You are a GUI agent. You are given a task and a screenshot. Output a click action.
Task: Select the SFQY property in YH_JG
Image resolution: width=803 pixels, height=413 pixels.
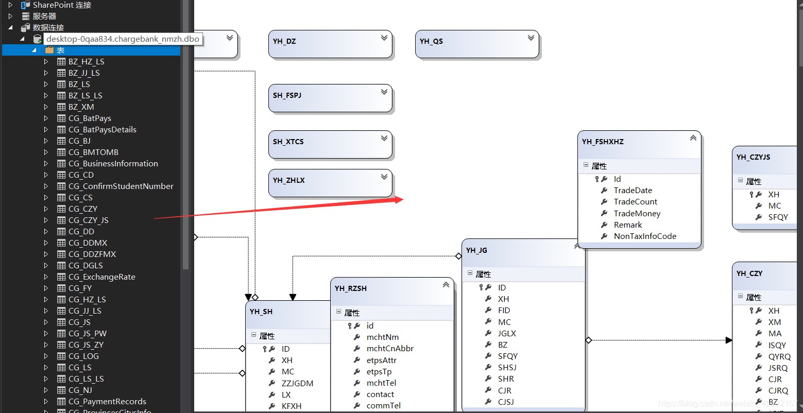[508, 356]
